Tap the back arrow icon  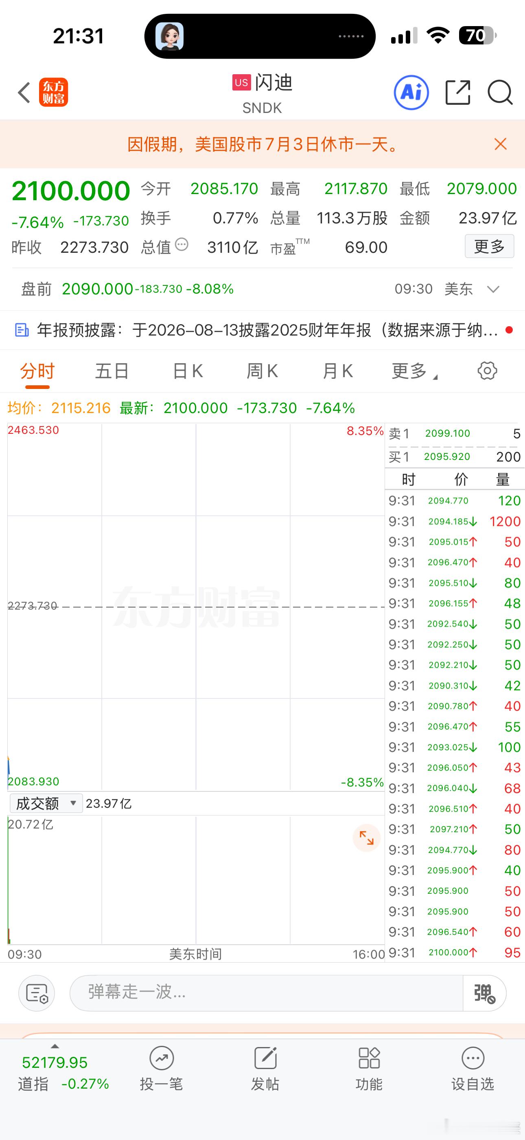(24, 93)
